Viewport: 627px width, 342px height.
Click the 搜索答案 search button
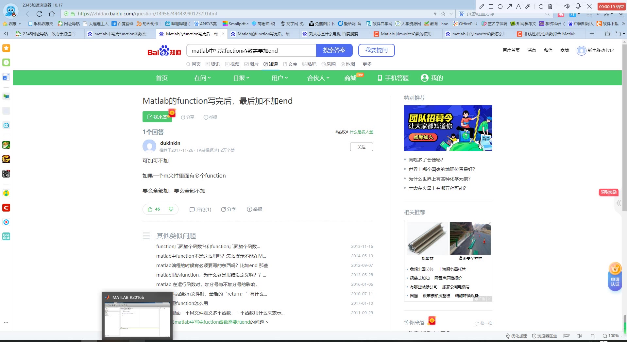tap(334, 50)
